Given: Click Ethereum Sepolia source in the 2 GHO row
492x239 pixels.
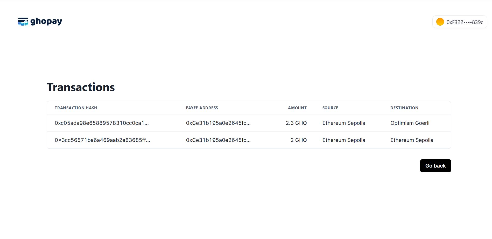Looking at the screenshot, I should [x=344, y=140].
